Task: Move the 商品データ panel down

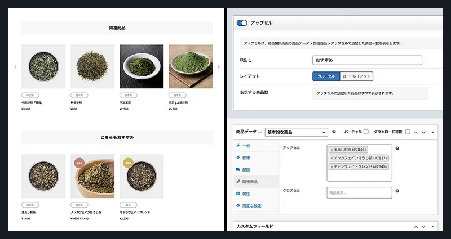Action: 423,132
